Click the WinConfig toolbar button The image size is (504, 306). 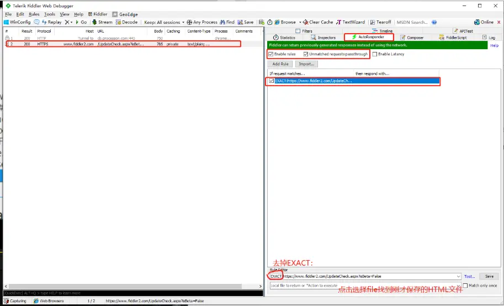pos(17,22)
